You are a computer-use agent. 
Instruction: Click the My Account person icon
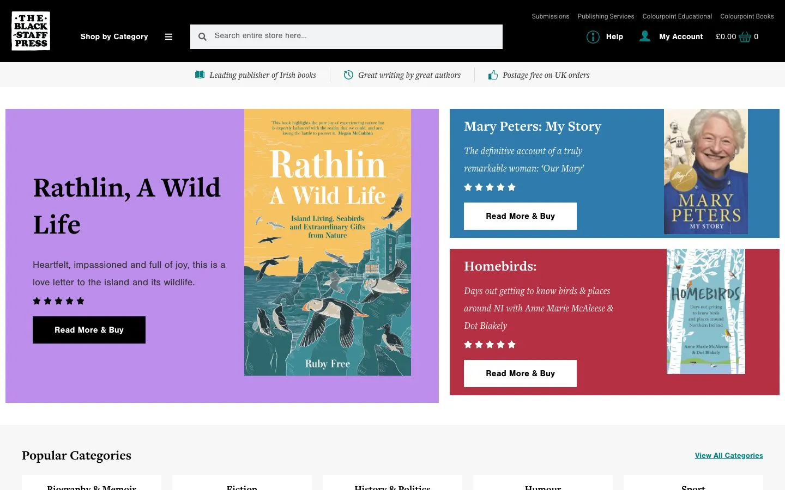tap(645, 36)
